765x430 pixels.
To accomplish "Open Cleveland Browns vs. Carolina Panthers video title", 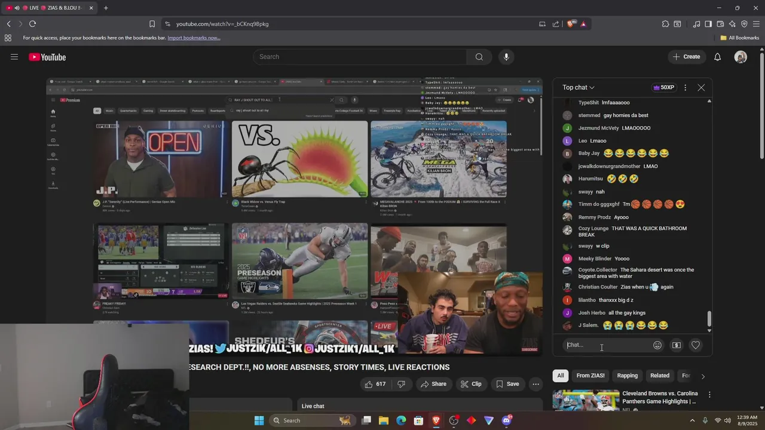I will [x=660, y=398].
